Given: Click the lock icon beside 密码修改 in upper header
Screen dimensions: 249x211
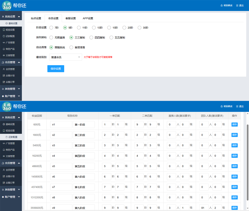Looking at the screenshot, I should point(222,6).
